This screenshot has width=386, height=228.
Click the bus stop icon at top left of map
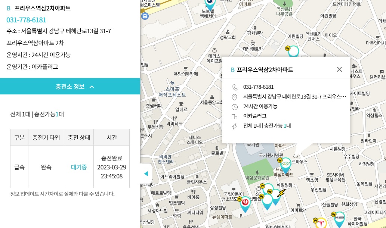[x=146, y=16]
